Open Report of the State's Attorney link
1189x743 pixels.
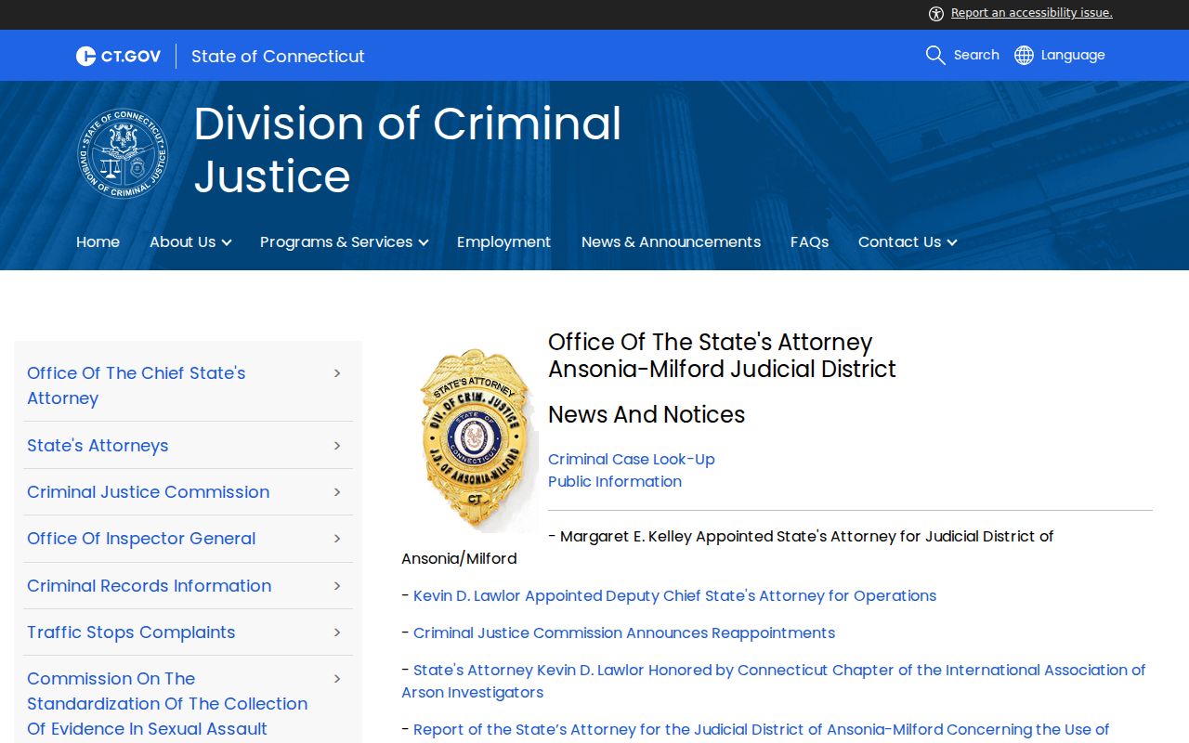pos(762,730)
